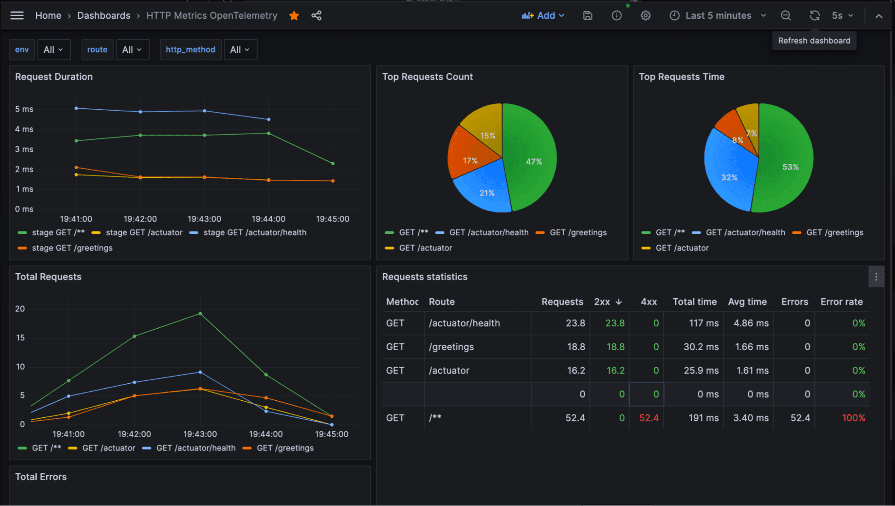
Task: Refresh the dashboard manually
Action: (814, 15)
